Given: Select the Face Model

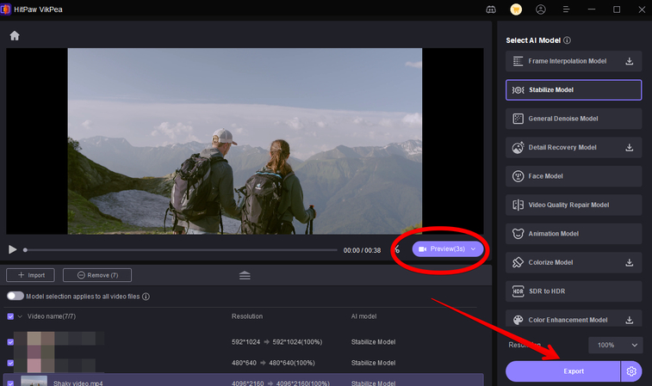Looking at the screenshot, I should [x=574, y=176].
